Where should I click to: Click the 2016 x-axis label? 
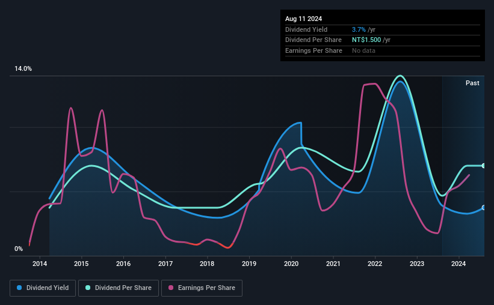coord(123,264)
